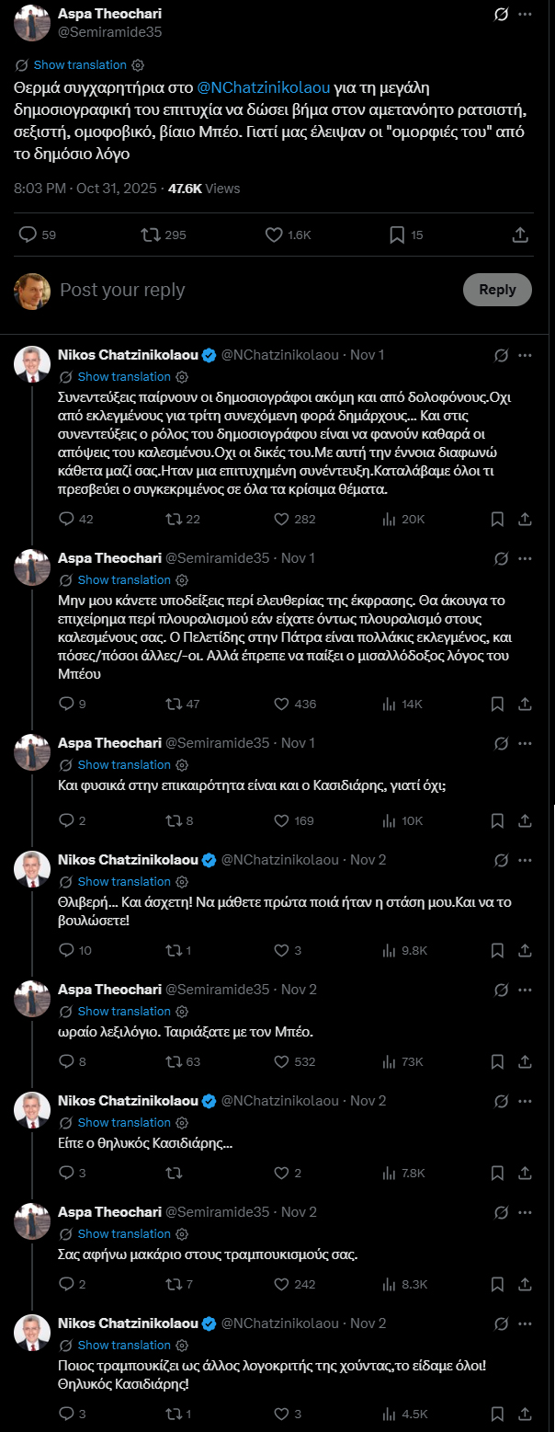Open translation settings gear on main post
Viewport: 555px width, 1432px height.
[x=138, y=65]
